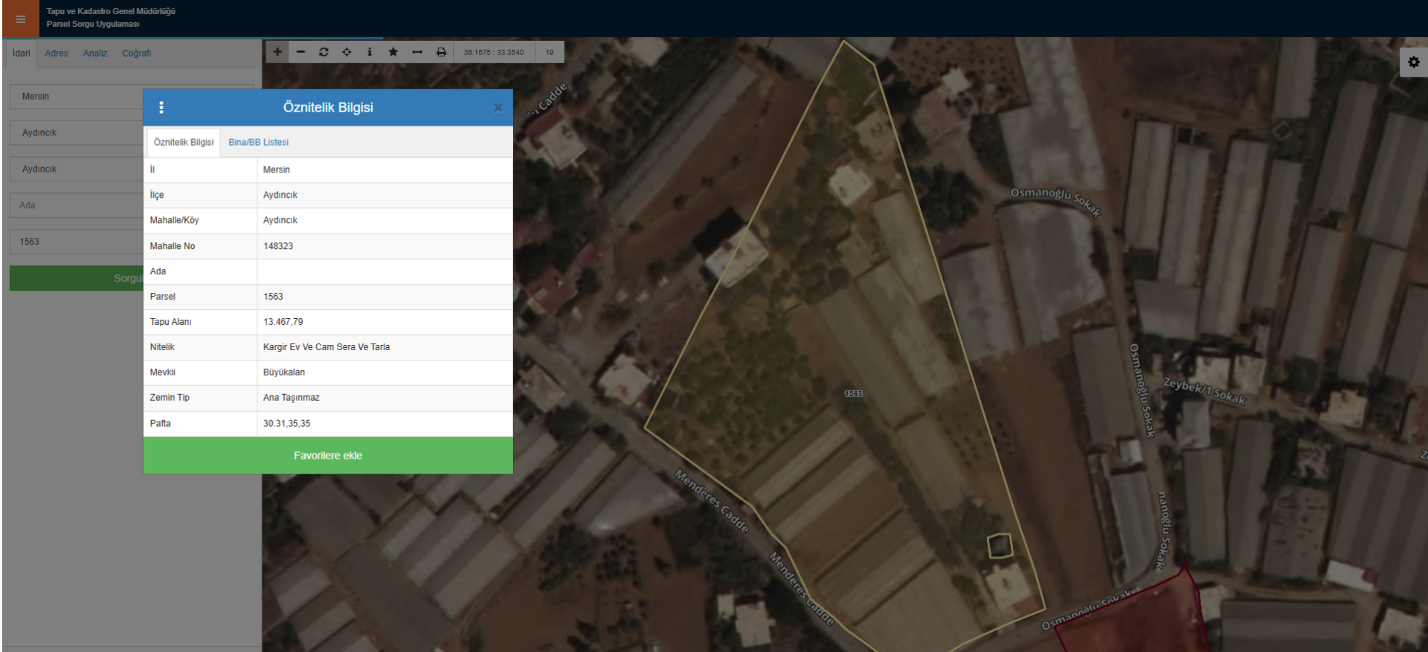Open the Adres tab
The height and width of the screenshot is (652, 1428).
(57, 54)
